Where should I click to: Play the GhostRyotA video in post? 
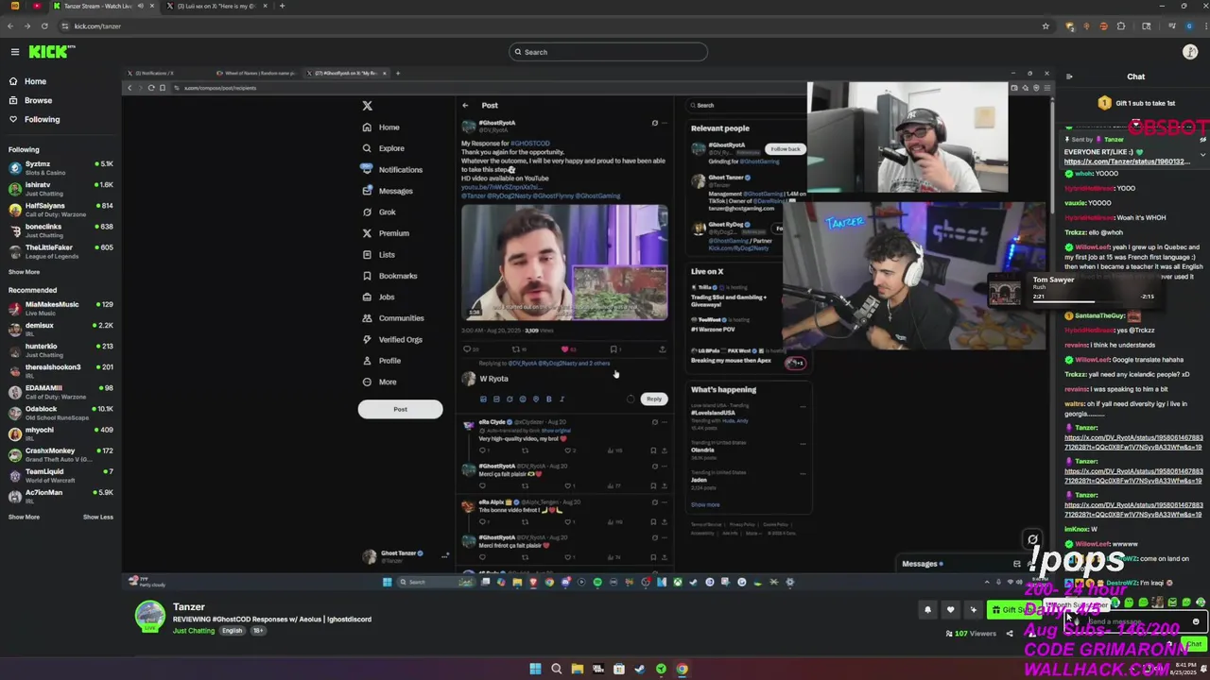click(x=564, y=263)
